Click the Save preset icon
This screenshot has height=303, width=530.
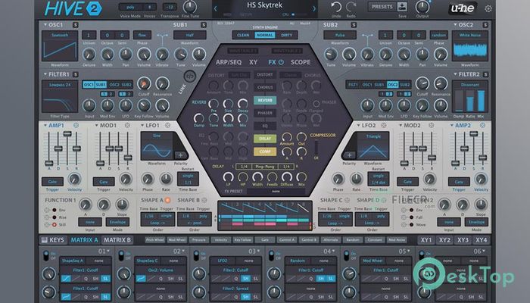point(402,6)
